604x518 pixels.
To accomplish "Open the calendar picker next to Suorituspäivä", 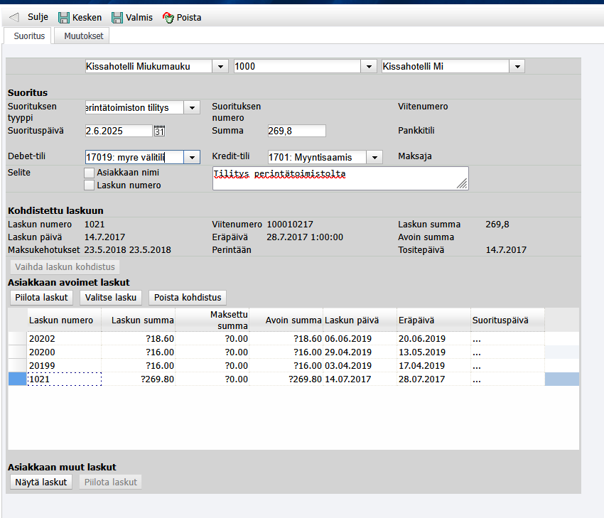I will 159,131.
